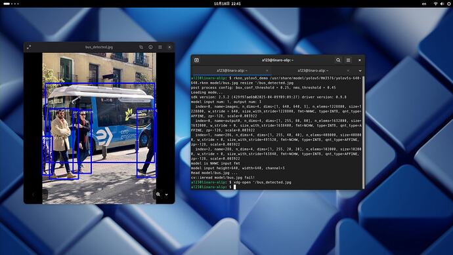453x255 pixels.
Task: Open the volume indicator in top bar
Action: 442,4
